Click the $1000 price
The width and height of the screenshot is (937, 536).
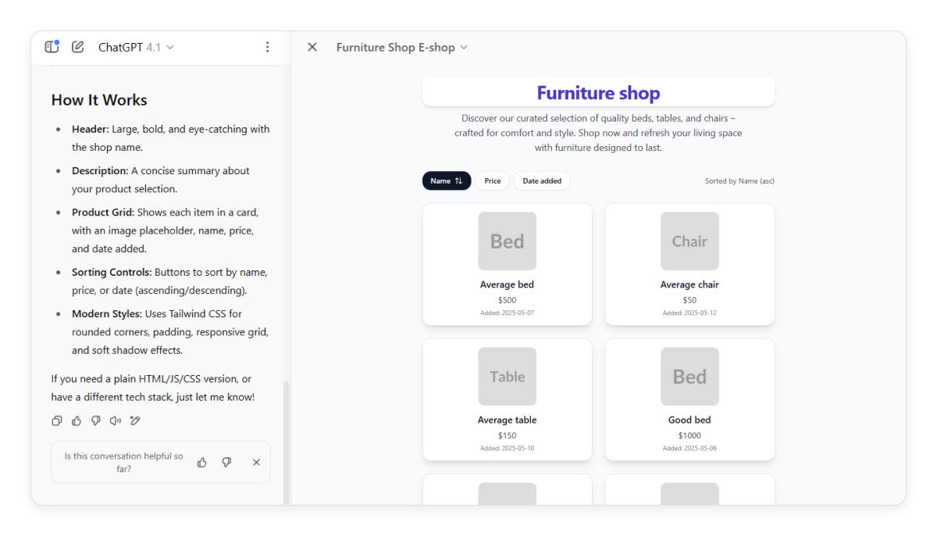(x=689, y=435)
